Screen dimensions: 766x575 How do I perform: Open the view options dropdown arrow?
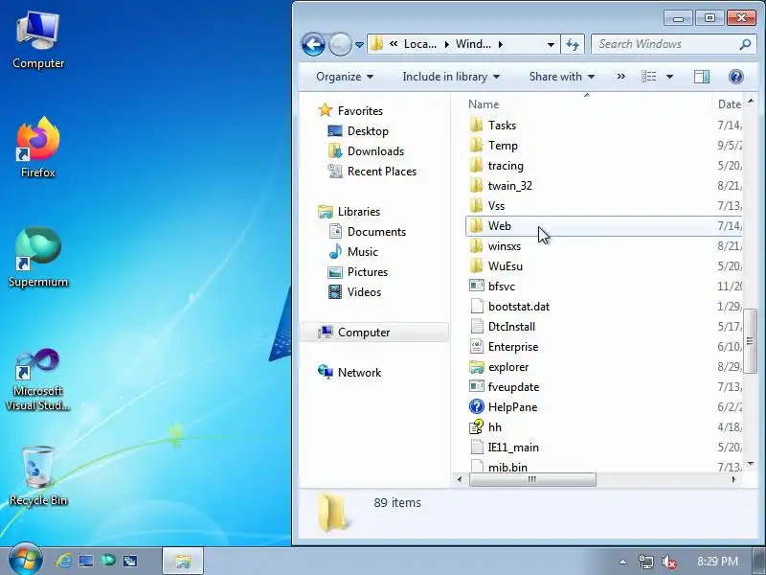(x=669, y=77)
